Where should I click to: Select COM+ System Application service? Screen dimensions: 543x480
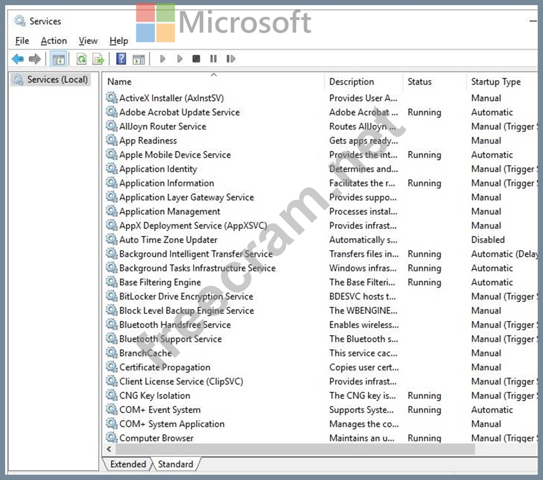172,424
